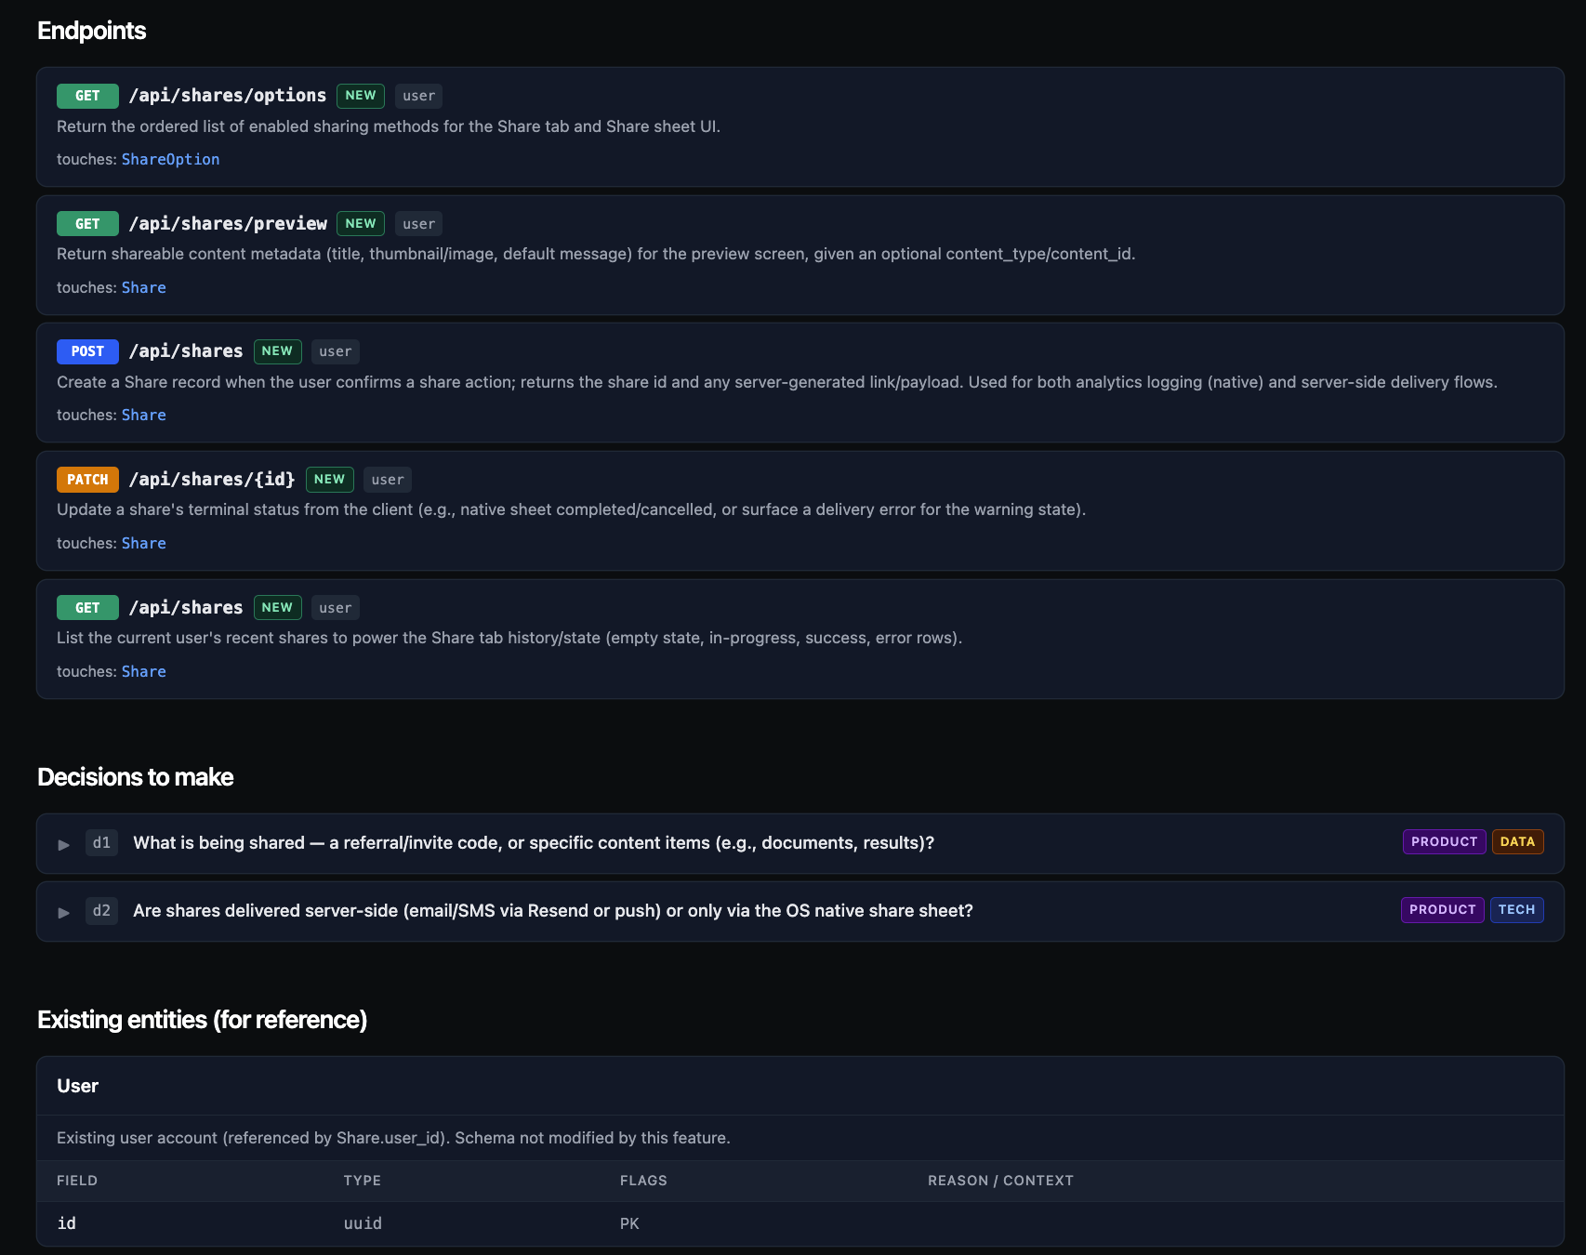The height and width of the screenshot is (1255, 1586).
Task: Open Share link under /api/shares/preview
Action: (144, 287)
